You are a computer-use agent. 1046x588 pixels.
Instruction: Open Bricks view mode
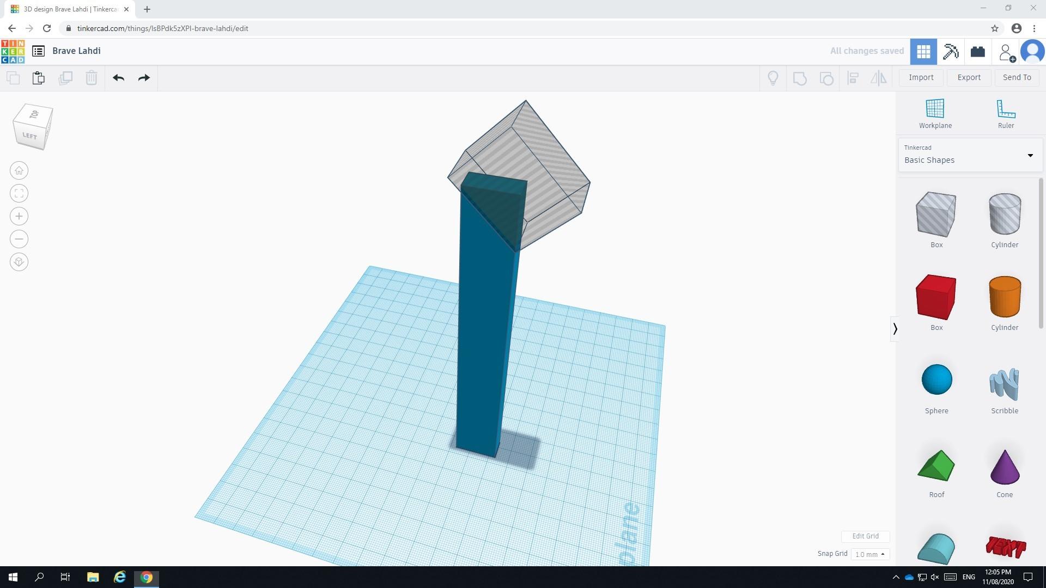pos(977,51)
